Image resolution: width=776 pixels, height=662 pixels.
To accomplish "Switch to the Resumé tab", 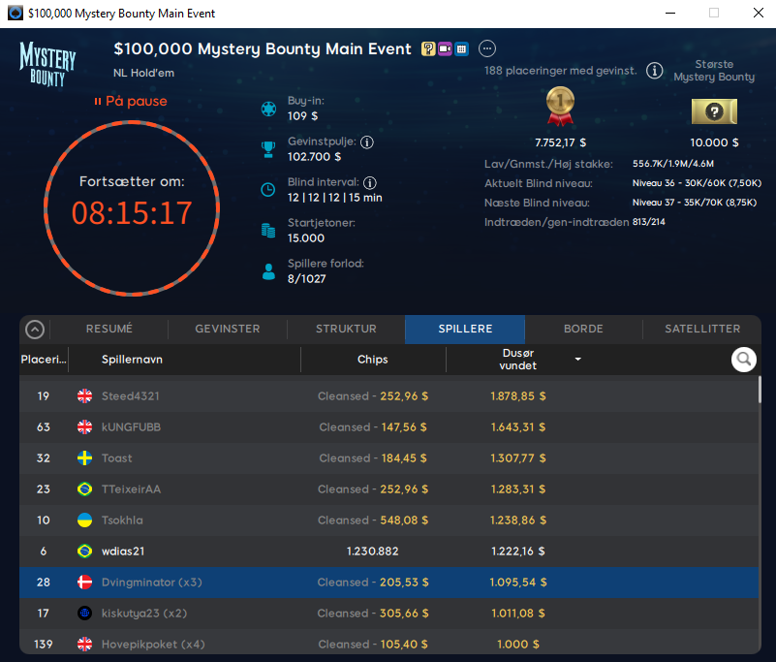I will click(x=109, y=330).
